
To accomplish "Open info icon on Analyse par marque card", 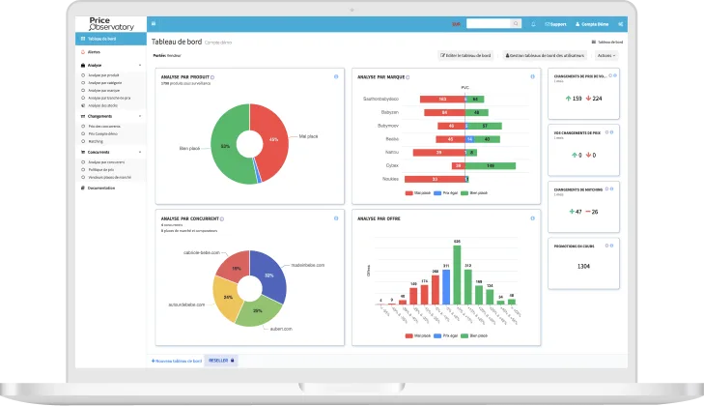I will [532, 77].
